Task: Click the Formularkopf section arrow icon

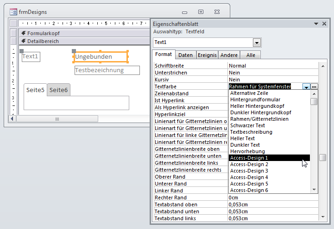Action: [23, 33]
